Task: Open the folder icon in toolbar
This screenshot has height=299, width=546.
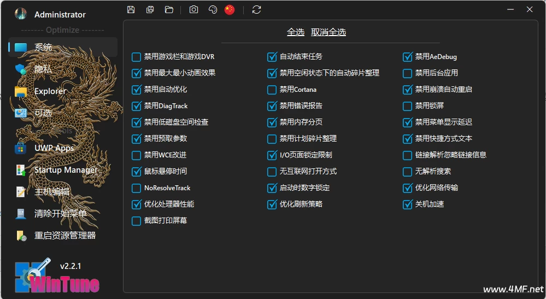Action: click(169, 9)
